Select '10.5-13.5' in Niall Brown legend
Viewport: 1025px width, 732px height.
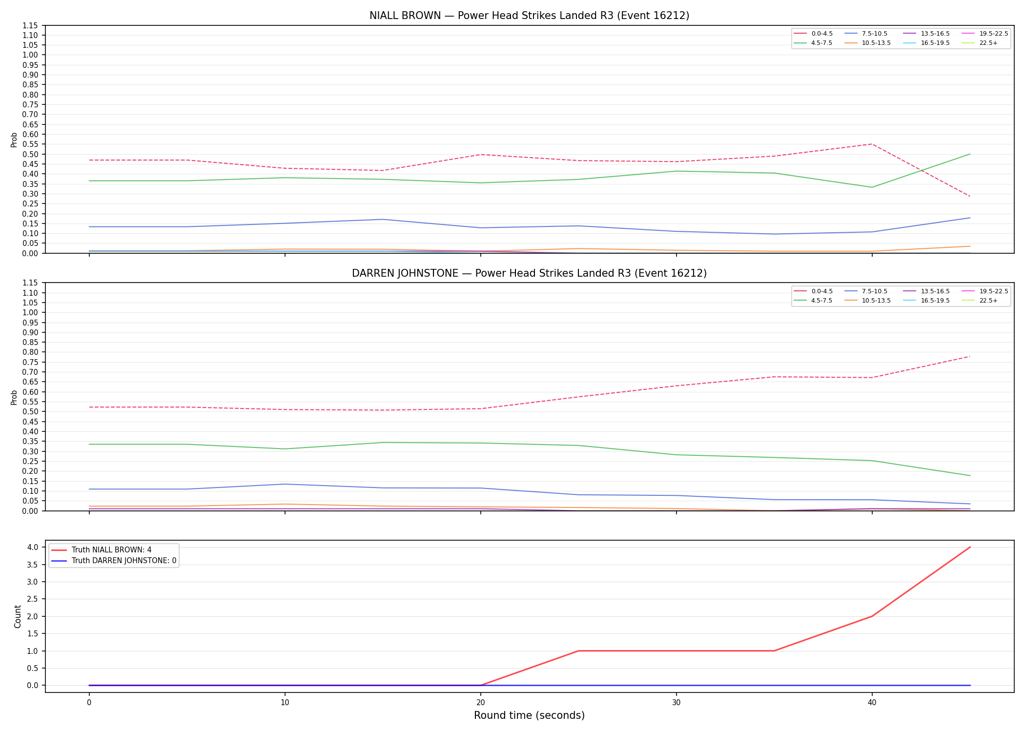tap(868, 43)
